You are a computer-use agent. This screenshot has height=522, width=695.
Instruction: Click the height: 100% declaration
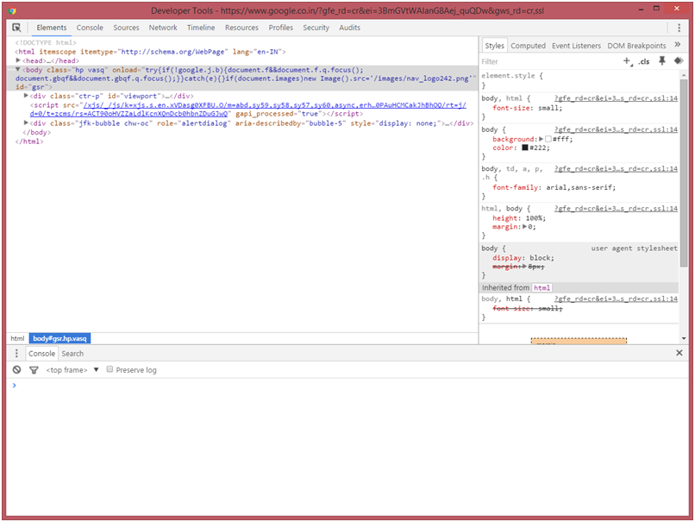[519, 217]
